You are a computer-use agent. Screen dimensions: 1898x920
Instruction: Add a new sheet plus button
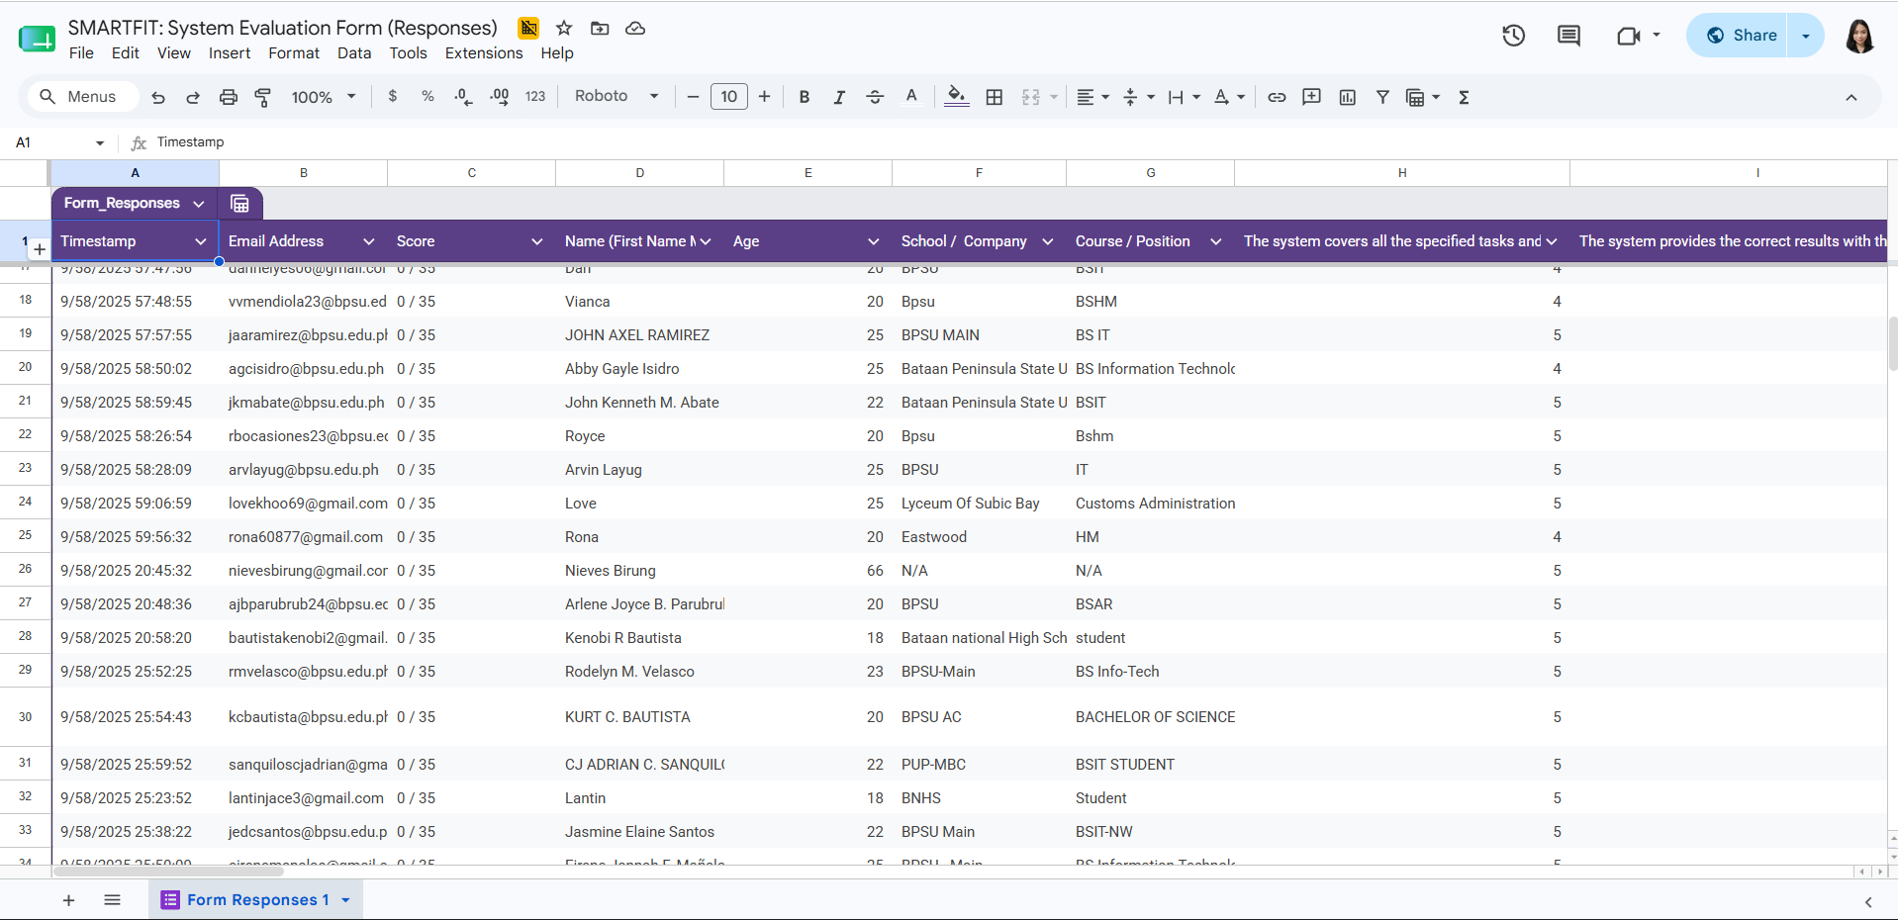click(x=68, y=900)
